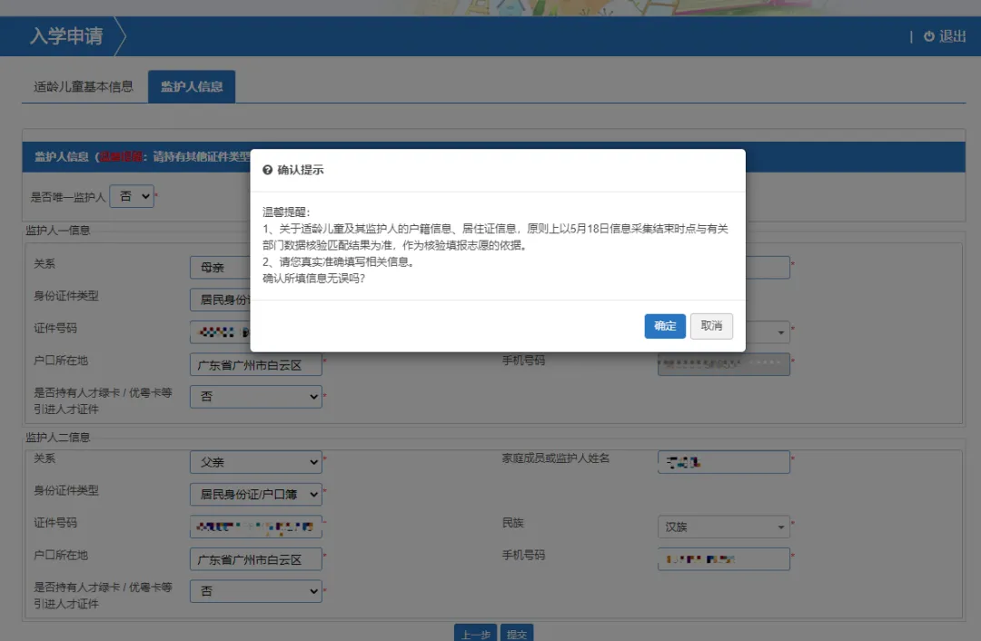Click guardian two's 证件号码 input field
This screenshot has height=641, width=981.
point(255,527)
